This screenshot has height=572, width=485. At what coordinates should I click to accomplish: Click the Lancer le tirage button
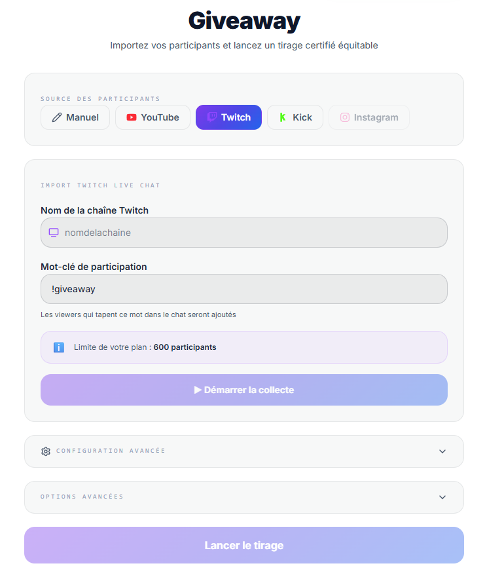point(243,545)
